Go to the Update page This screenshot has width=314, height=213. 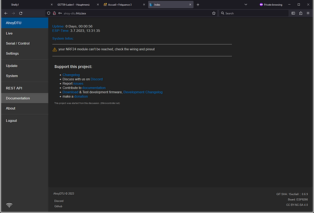pyautogui.click(x=25, y=66)
